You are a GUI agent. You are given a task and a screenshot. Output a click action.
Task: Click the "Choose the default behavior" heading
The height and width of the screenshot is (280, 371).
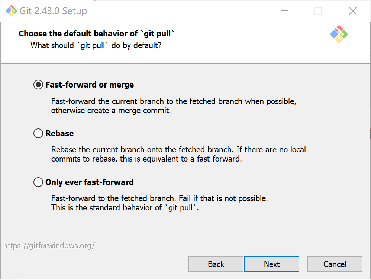(x=97, y=34)
